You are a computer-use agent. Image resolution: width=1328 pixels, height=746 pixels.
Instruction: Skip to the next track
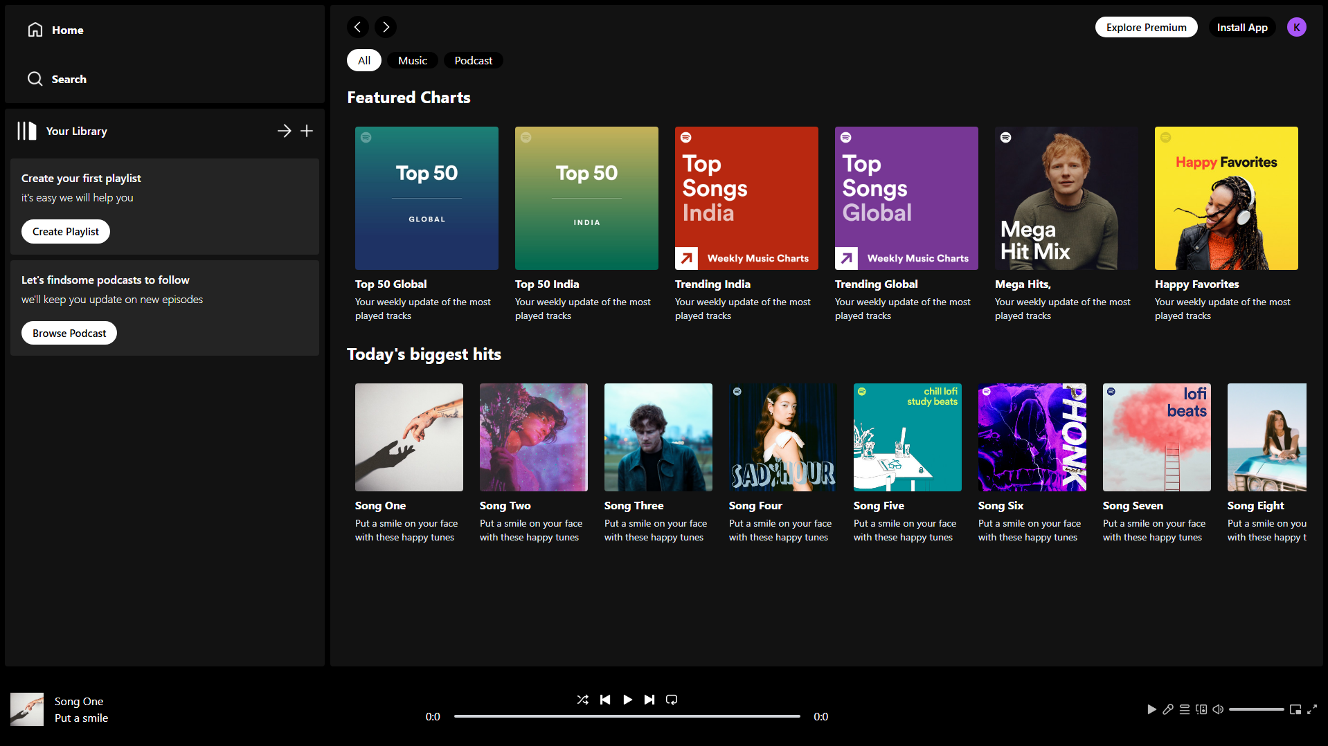click(649, 700)
